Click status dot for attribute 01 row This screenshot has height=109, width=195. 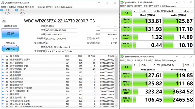(3, 60)
